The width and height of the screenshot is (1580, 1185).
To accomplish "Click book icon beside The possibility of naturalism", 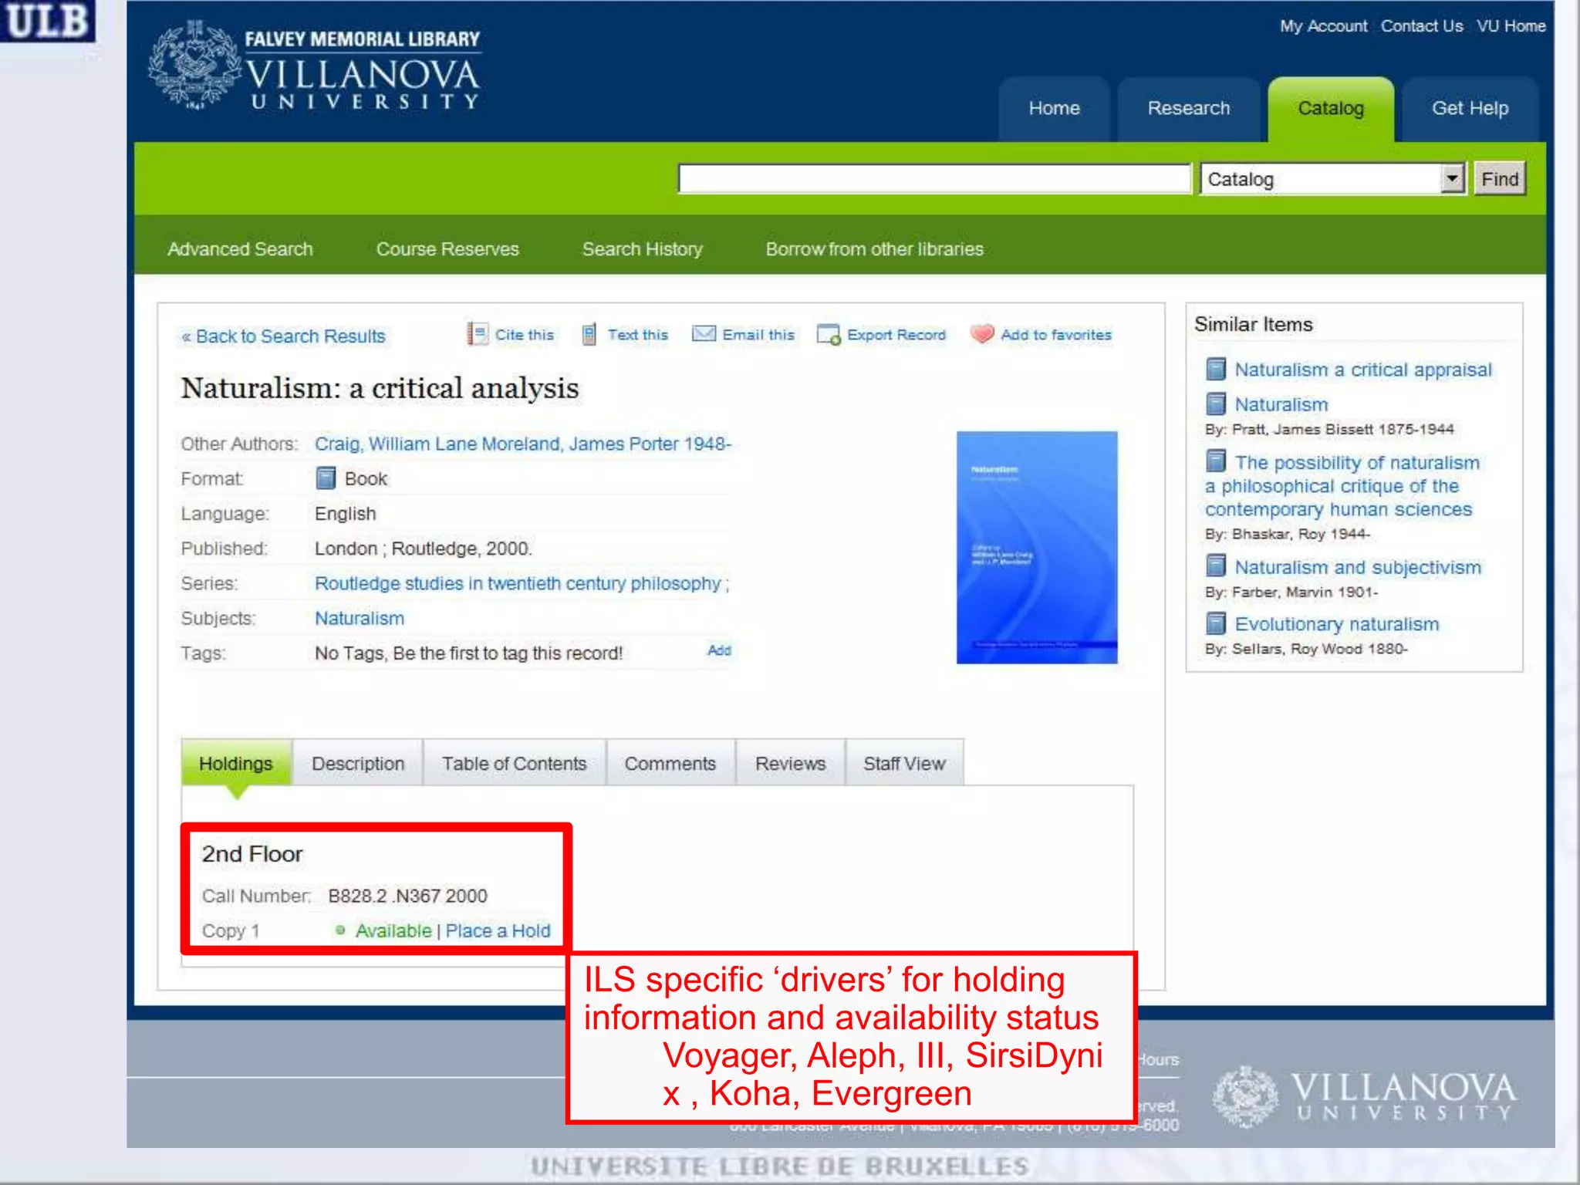I will pos(1216,461).
